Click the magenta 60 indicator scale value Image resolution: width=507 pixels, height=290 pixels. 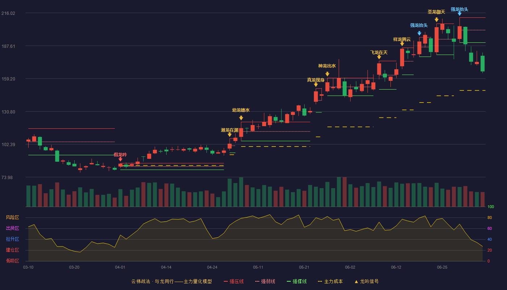[x=490, y=228]
